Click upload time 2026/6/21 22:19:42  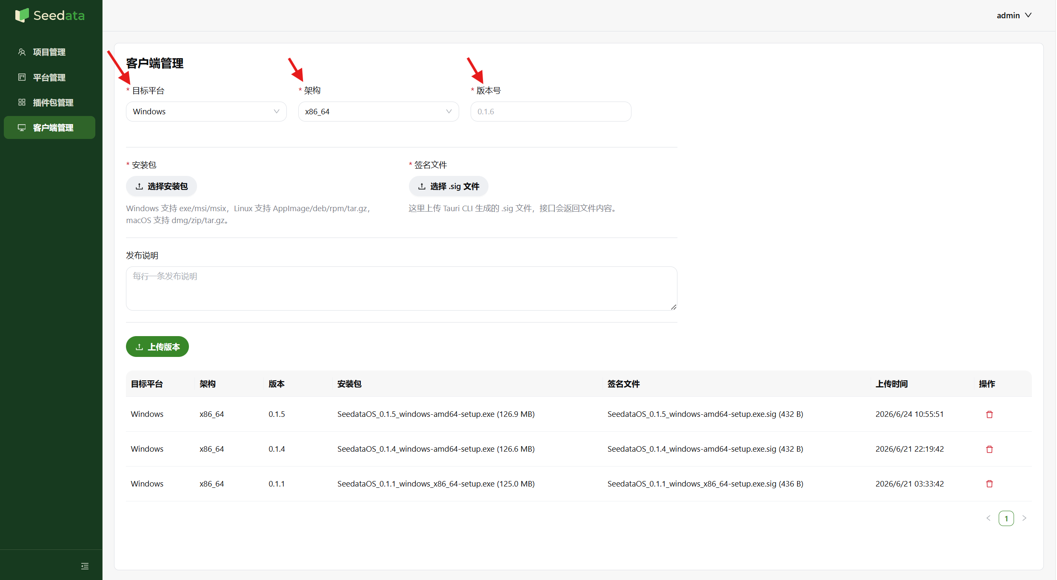point(909,449)
